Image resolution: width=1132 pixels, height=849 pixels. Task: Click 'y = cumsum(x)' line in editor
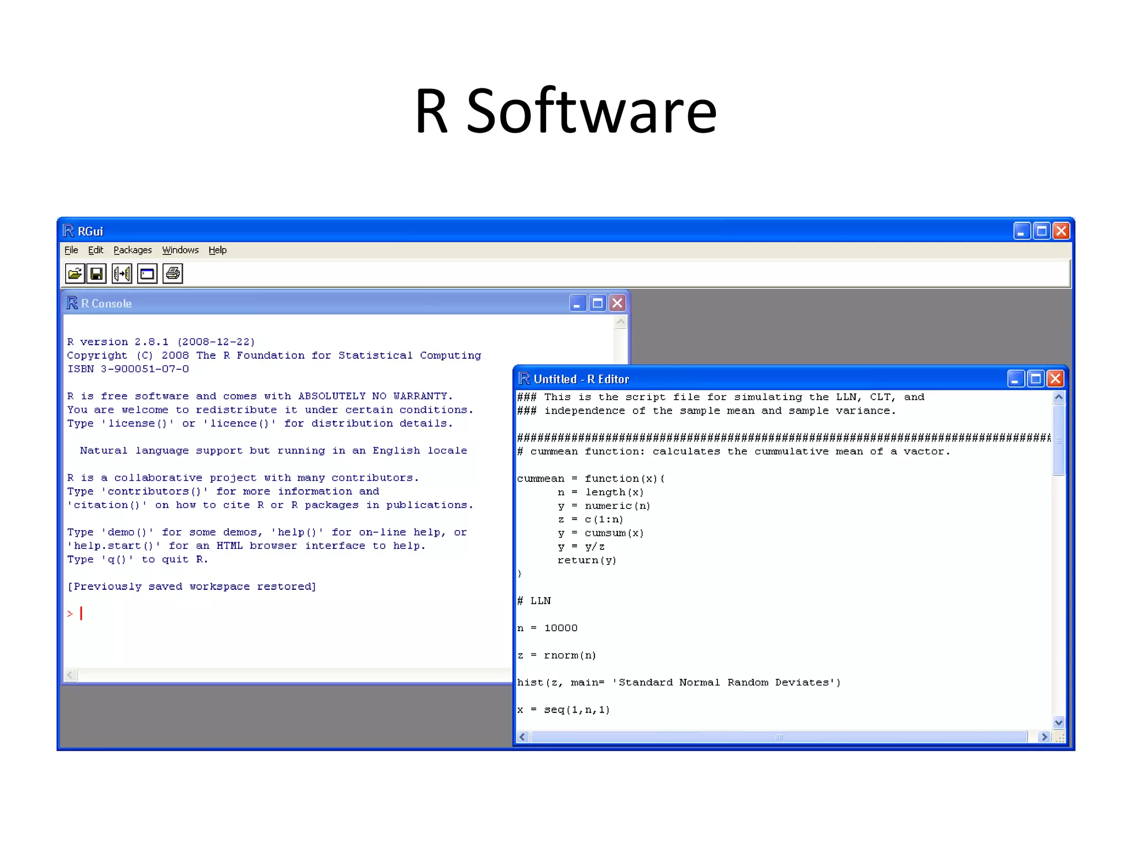tap(601, 533)
